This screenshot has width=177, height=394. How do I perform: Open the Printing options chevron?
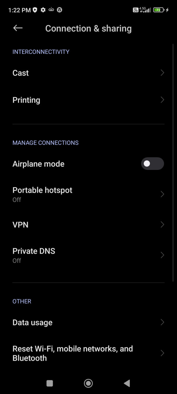162,100
